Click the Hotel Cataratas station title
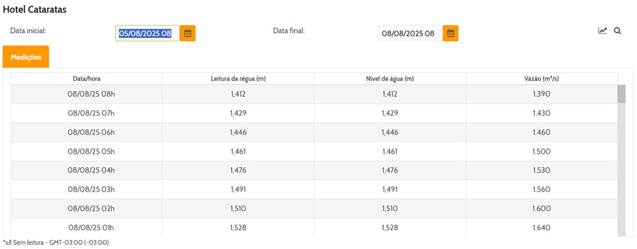This screenshot has height=249, width=637. tap(35, 10)
